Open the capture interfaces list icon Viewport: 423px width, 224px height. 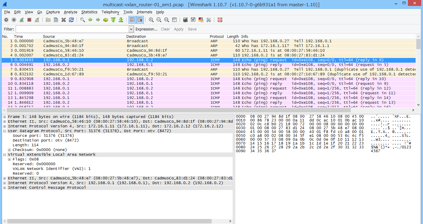point(6,20)
